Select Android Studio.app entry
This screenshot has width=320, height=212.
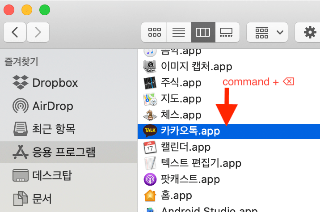[210, 209]
